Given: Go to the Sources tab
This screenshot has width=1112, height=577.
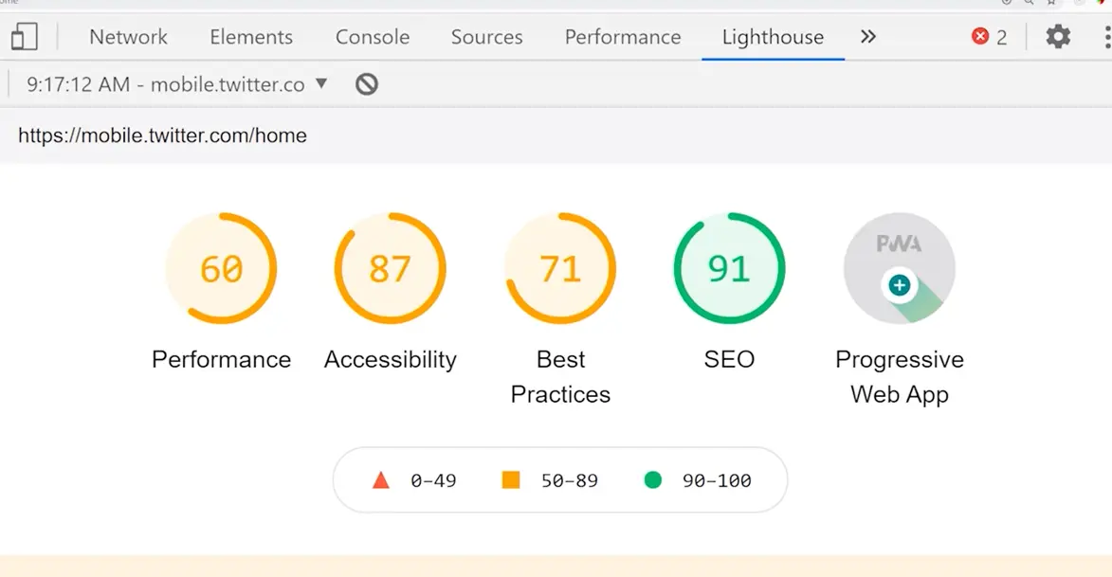Looking at the screenshot, I should [x=486, y=37].
